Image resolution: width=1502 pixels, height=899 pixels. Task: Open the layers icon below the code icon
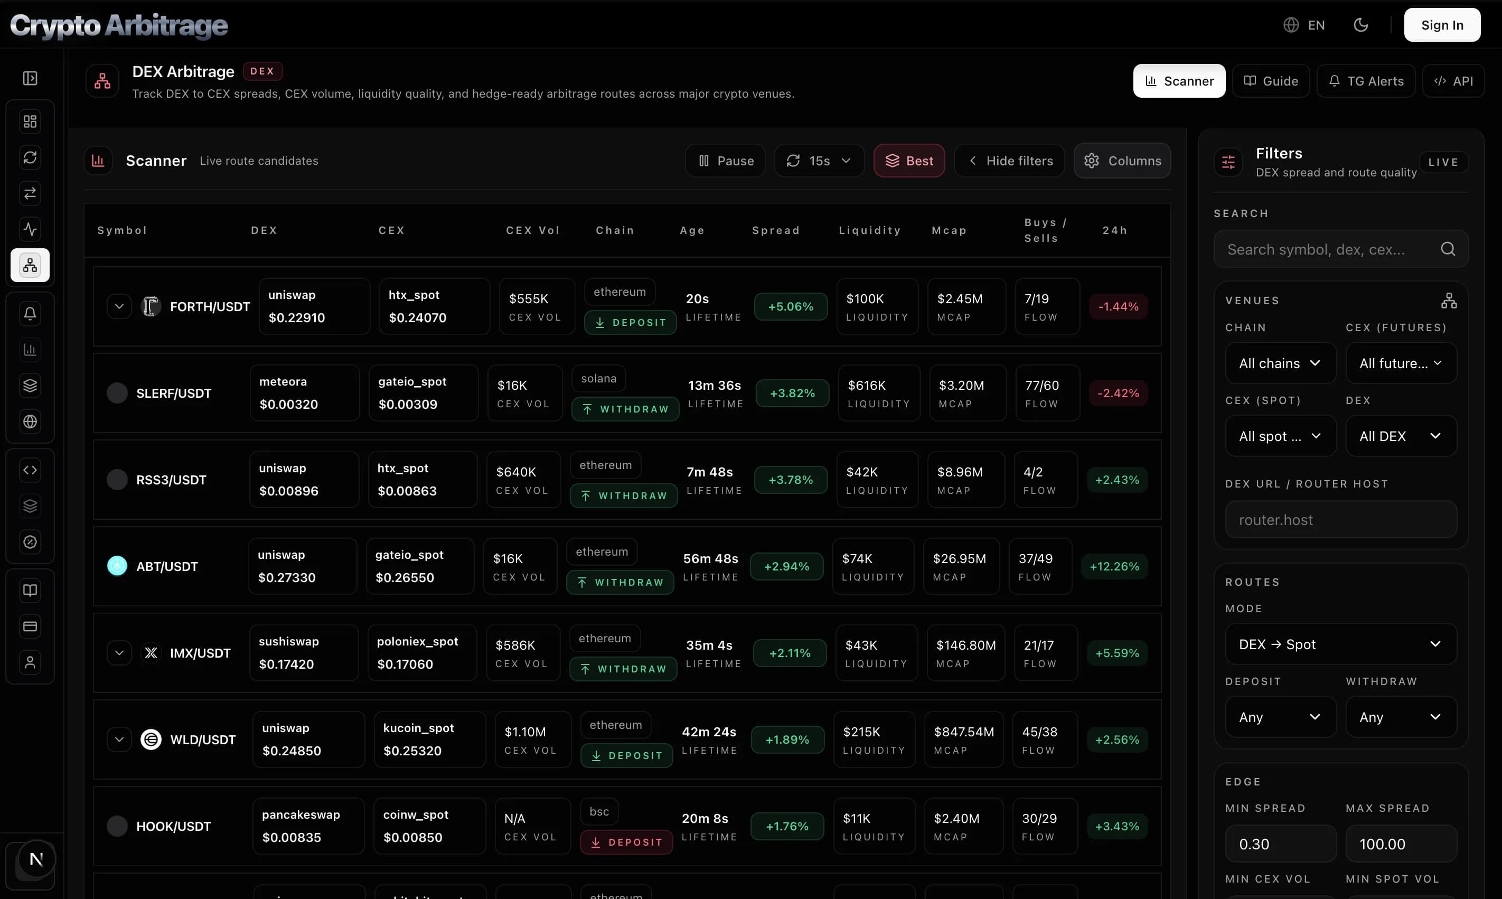click(30, 506)
